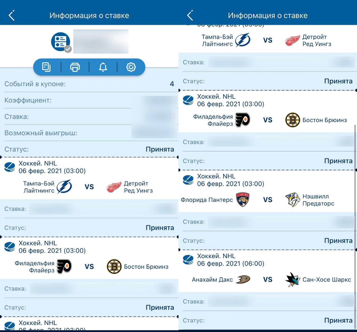Select 'Тампа-Бэй Лайтнингс' team name on left screen
This screenshot has height=332, width=357.
tap(39, 187)
